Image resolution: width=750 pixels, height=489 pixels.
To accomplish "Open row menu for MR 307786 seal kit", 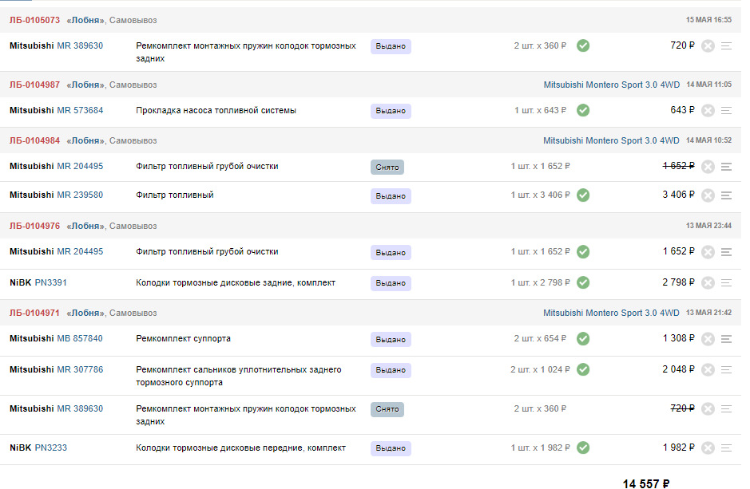I will (726, 369).
